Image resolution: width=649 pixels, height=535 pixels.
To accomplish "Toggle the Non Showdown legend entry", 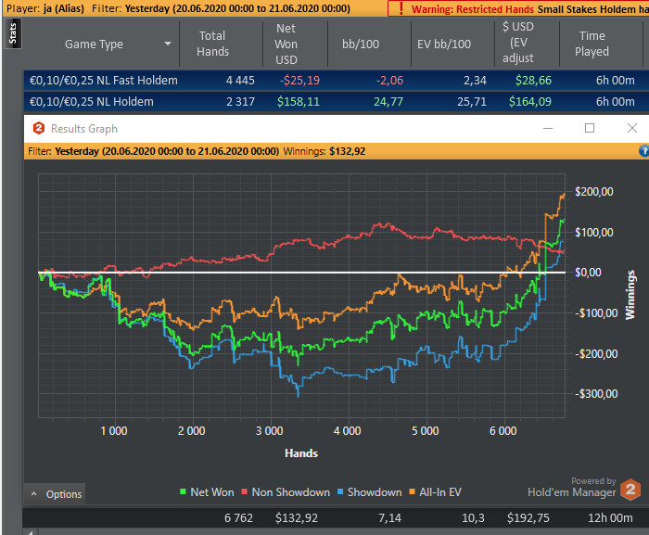I will [x=286, y=492].
